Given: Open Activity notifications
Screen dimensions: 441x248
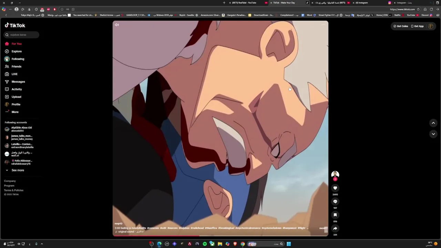Looking at the screenshot, I should coord(14,89).
